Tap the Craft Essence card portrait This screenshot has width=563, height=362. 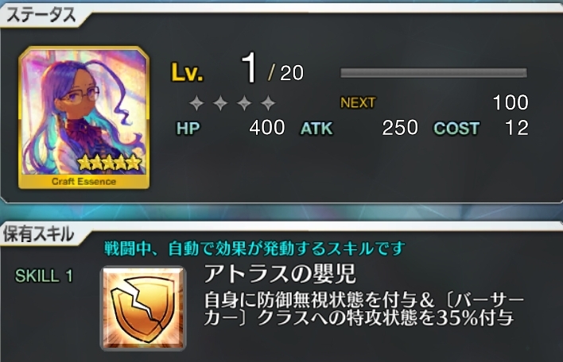83,117
